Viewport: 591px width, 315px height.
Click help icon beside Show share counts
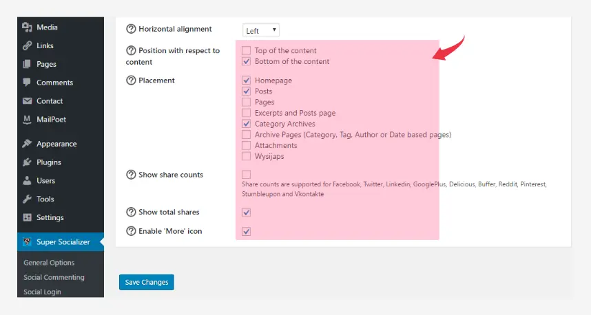(x=131, y=175)
